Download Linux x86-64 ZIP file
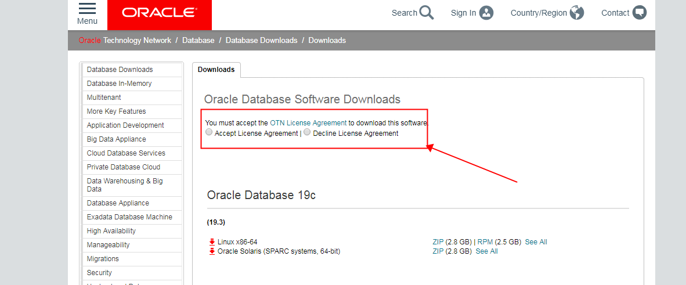686x285 pixels. [438, 241]
